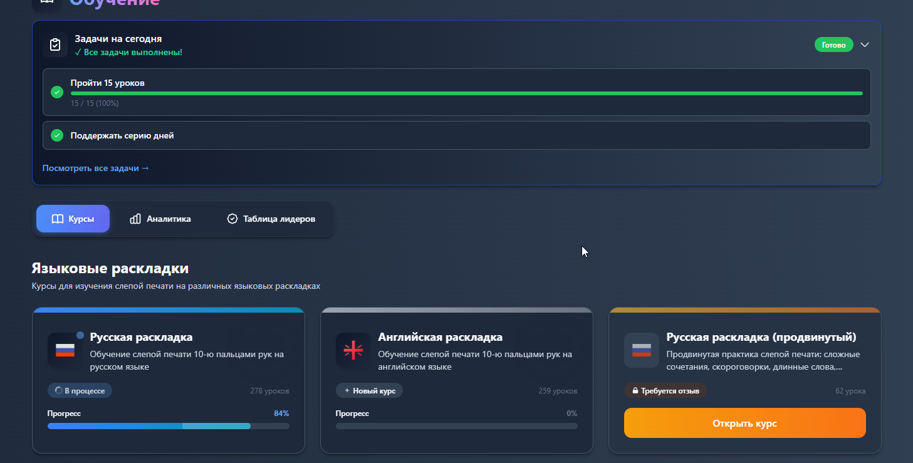This screenshot has height=463, width=913.
Task: Collapse the today's tasks panel chevron
Action: (865, 45)
